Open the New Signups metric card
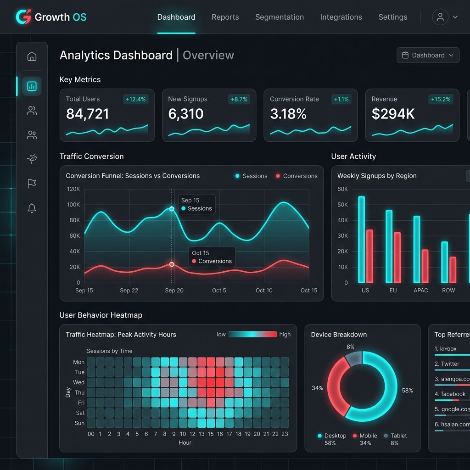 [209, 115]
